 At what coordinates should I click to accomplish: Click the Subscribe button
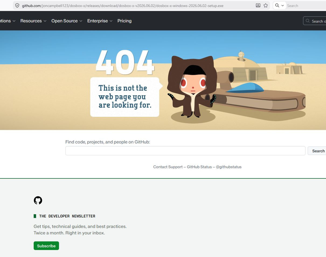tap(46, 246)
